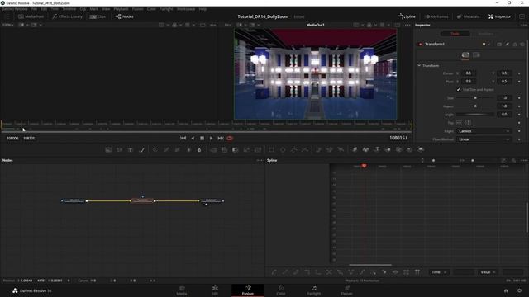529x297 pixels.
Task: Play forward in the viewer
Action: click(x=211, y=138)
